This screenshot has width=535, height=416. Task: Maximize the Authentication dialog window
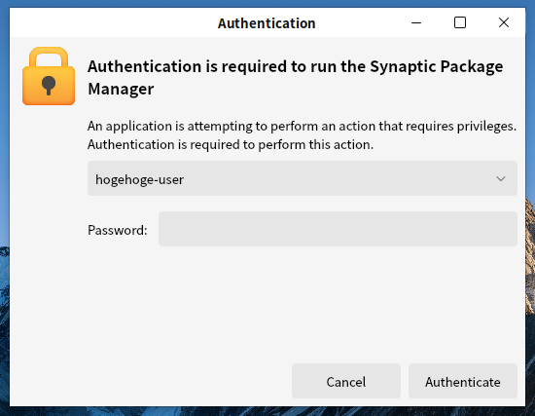point(460,23)
